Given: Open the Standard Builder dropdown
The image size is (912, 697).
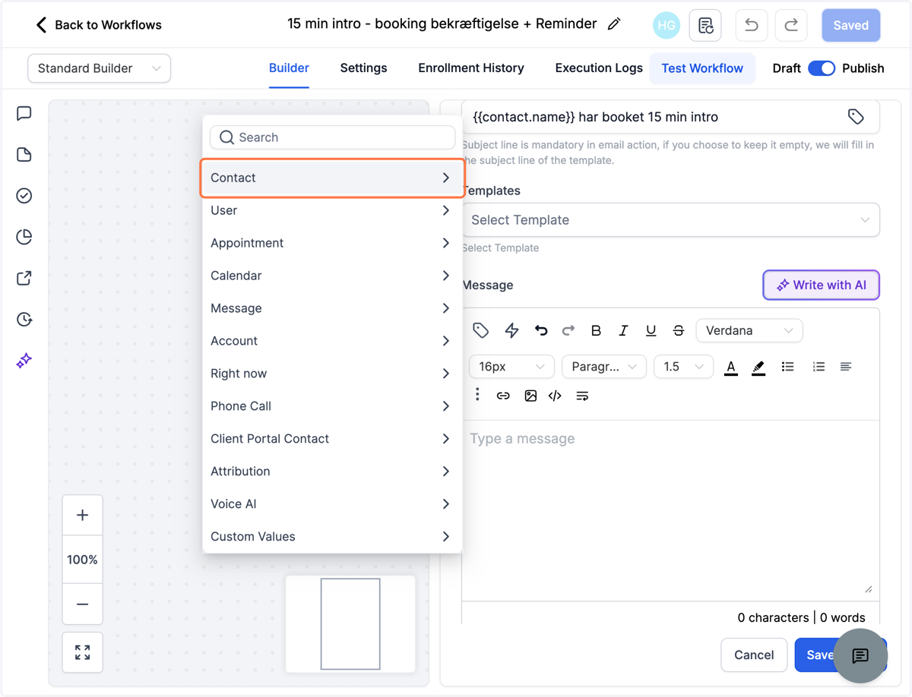Looking at the screenshot, I should coord(100,68).
